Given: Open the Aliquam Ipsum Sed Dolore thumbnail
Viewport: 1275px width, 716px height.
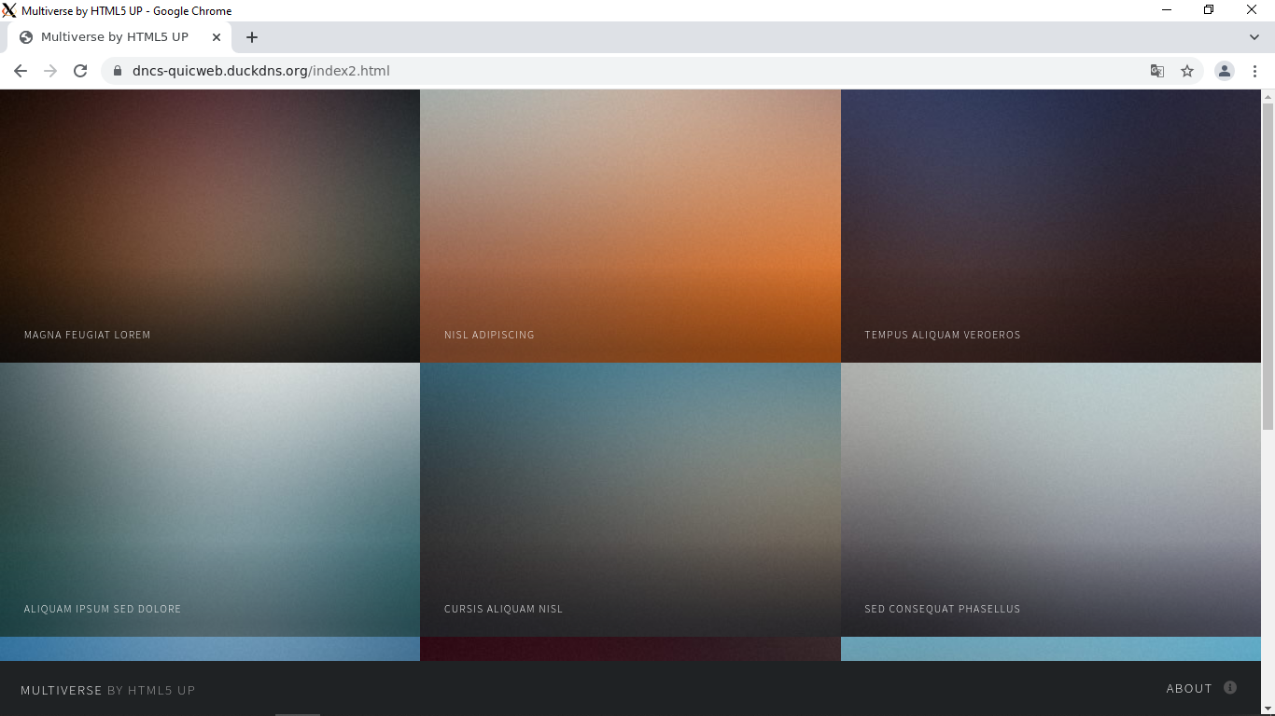Looking at the screenshot, I should pyautogui.click(x=210, y=500).
